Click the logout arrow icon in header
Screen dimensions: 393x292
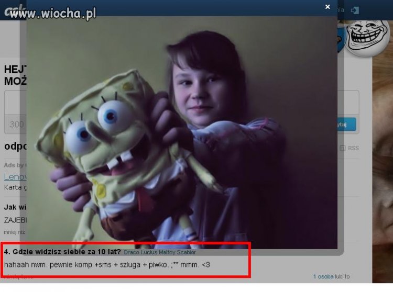pos(355,10)
